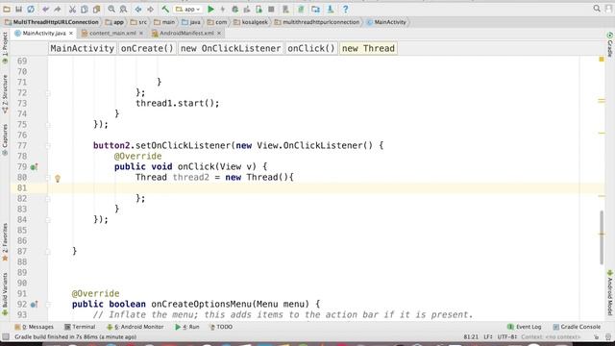Click the navigate Forward arrow icon
The width and height of the screenshot is (615, 346).
[150, 9]
